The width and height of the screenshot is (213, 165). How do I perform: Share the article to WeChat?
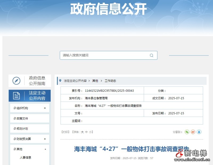click(187, 132)
